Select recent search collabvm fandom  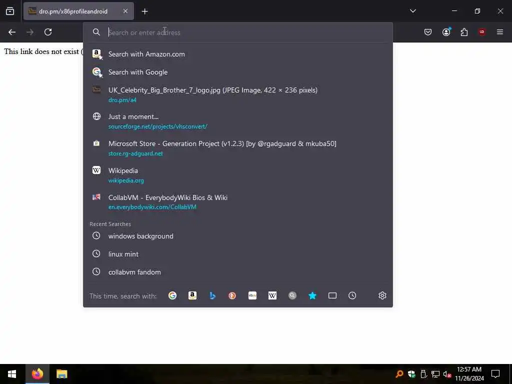click(237, 272)
